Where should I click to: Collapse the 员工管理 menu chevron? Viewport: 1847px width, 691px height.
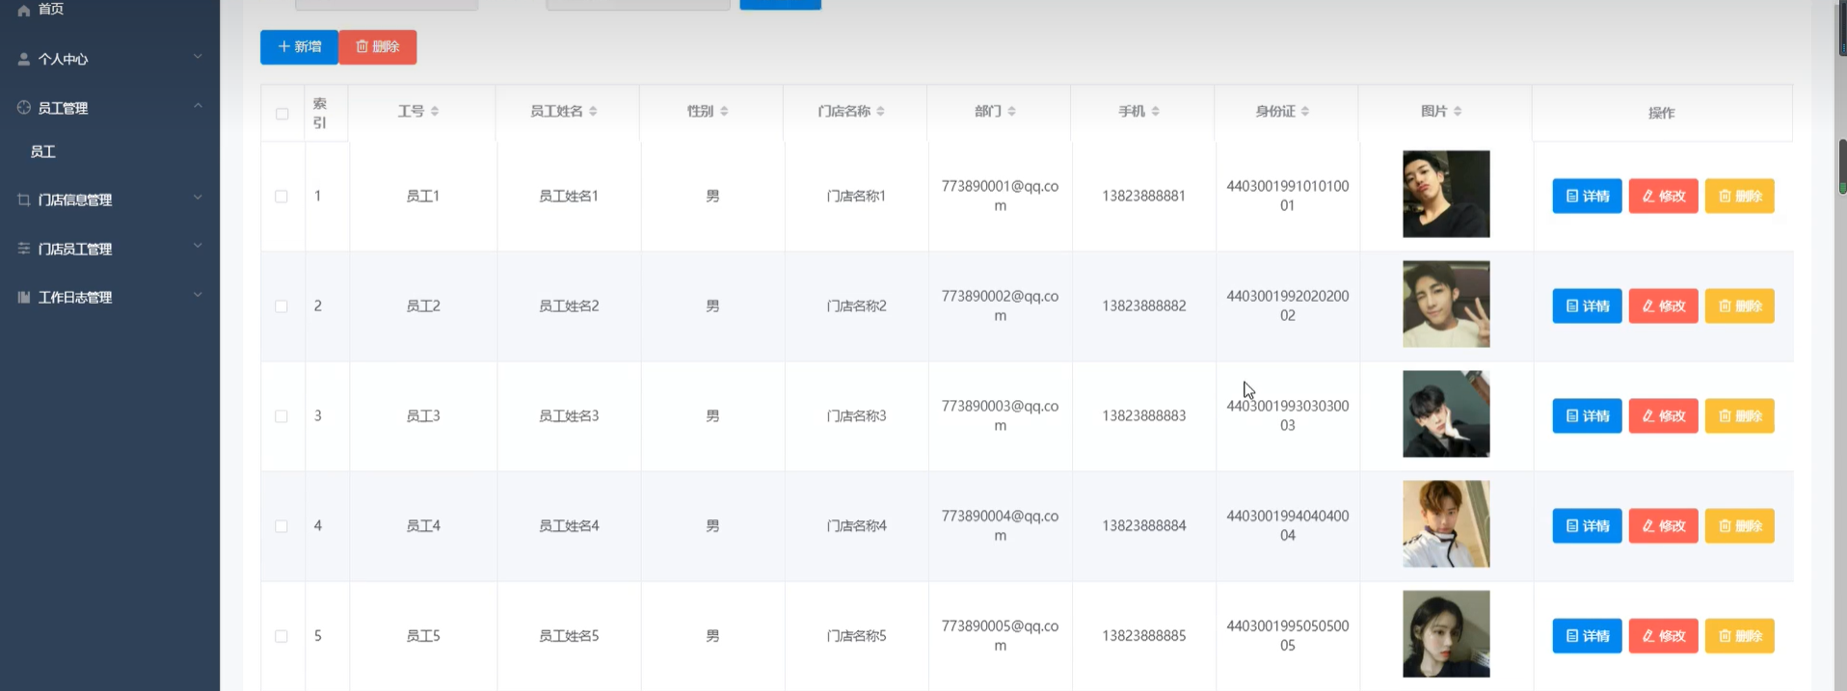(x=198, y=105)
